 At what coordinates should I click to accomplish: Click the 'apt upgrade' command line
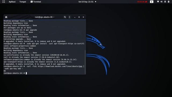(x=20, y=30)
